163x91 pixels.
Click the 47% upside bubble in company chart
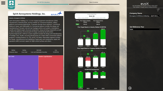click(x=92, y=51)
